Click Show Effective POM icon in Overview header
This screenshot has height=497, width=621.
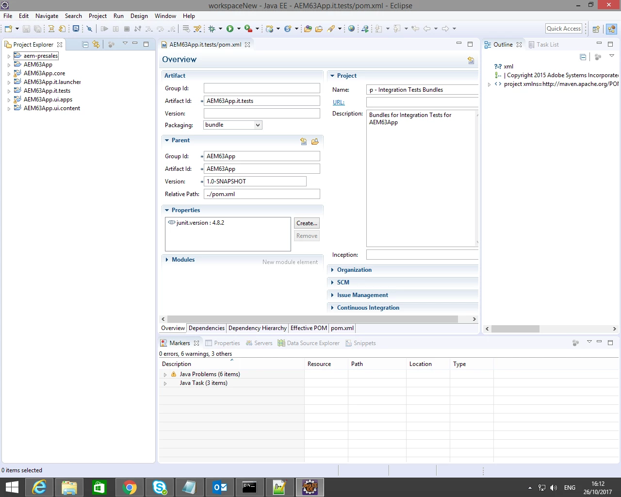pos(471,60)
